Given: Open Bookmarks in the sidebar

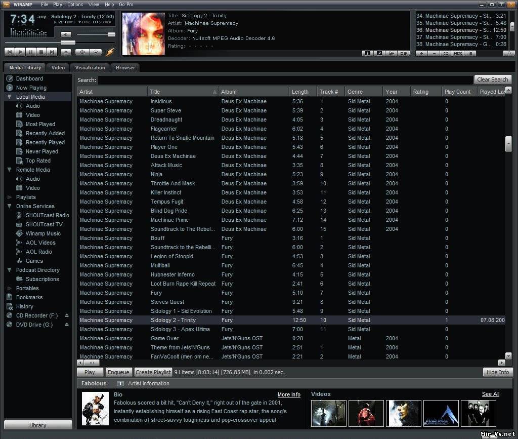Looking at the screenshot, I should [29, 297].
